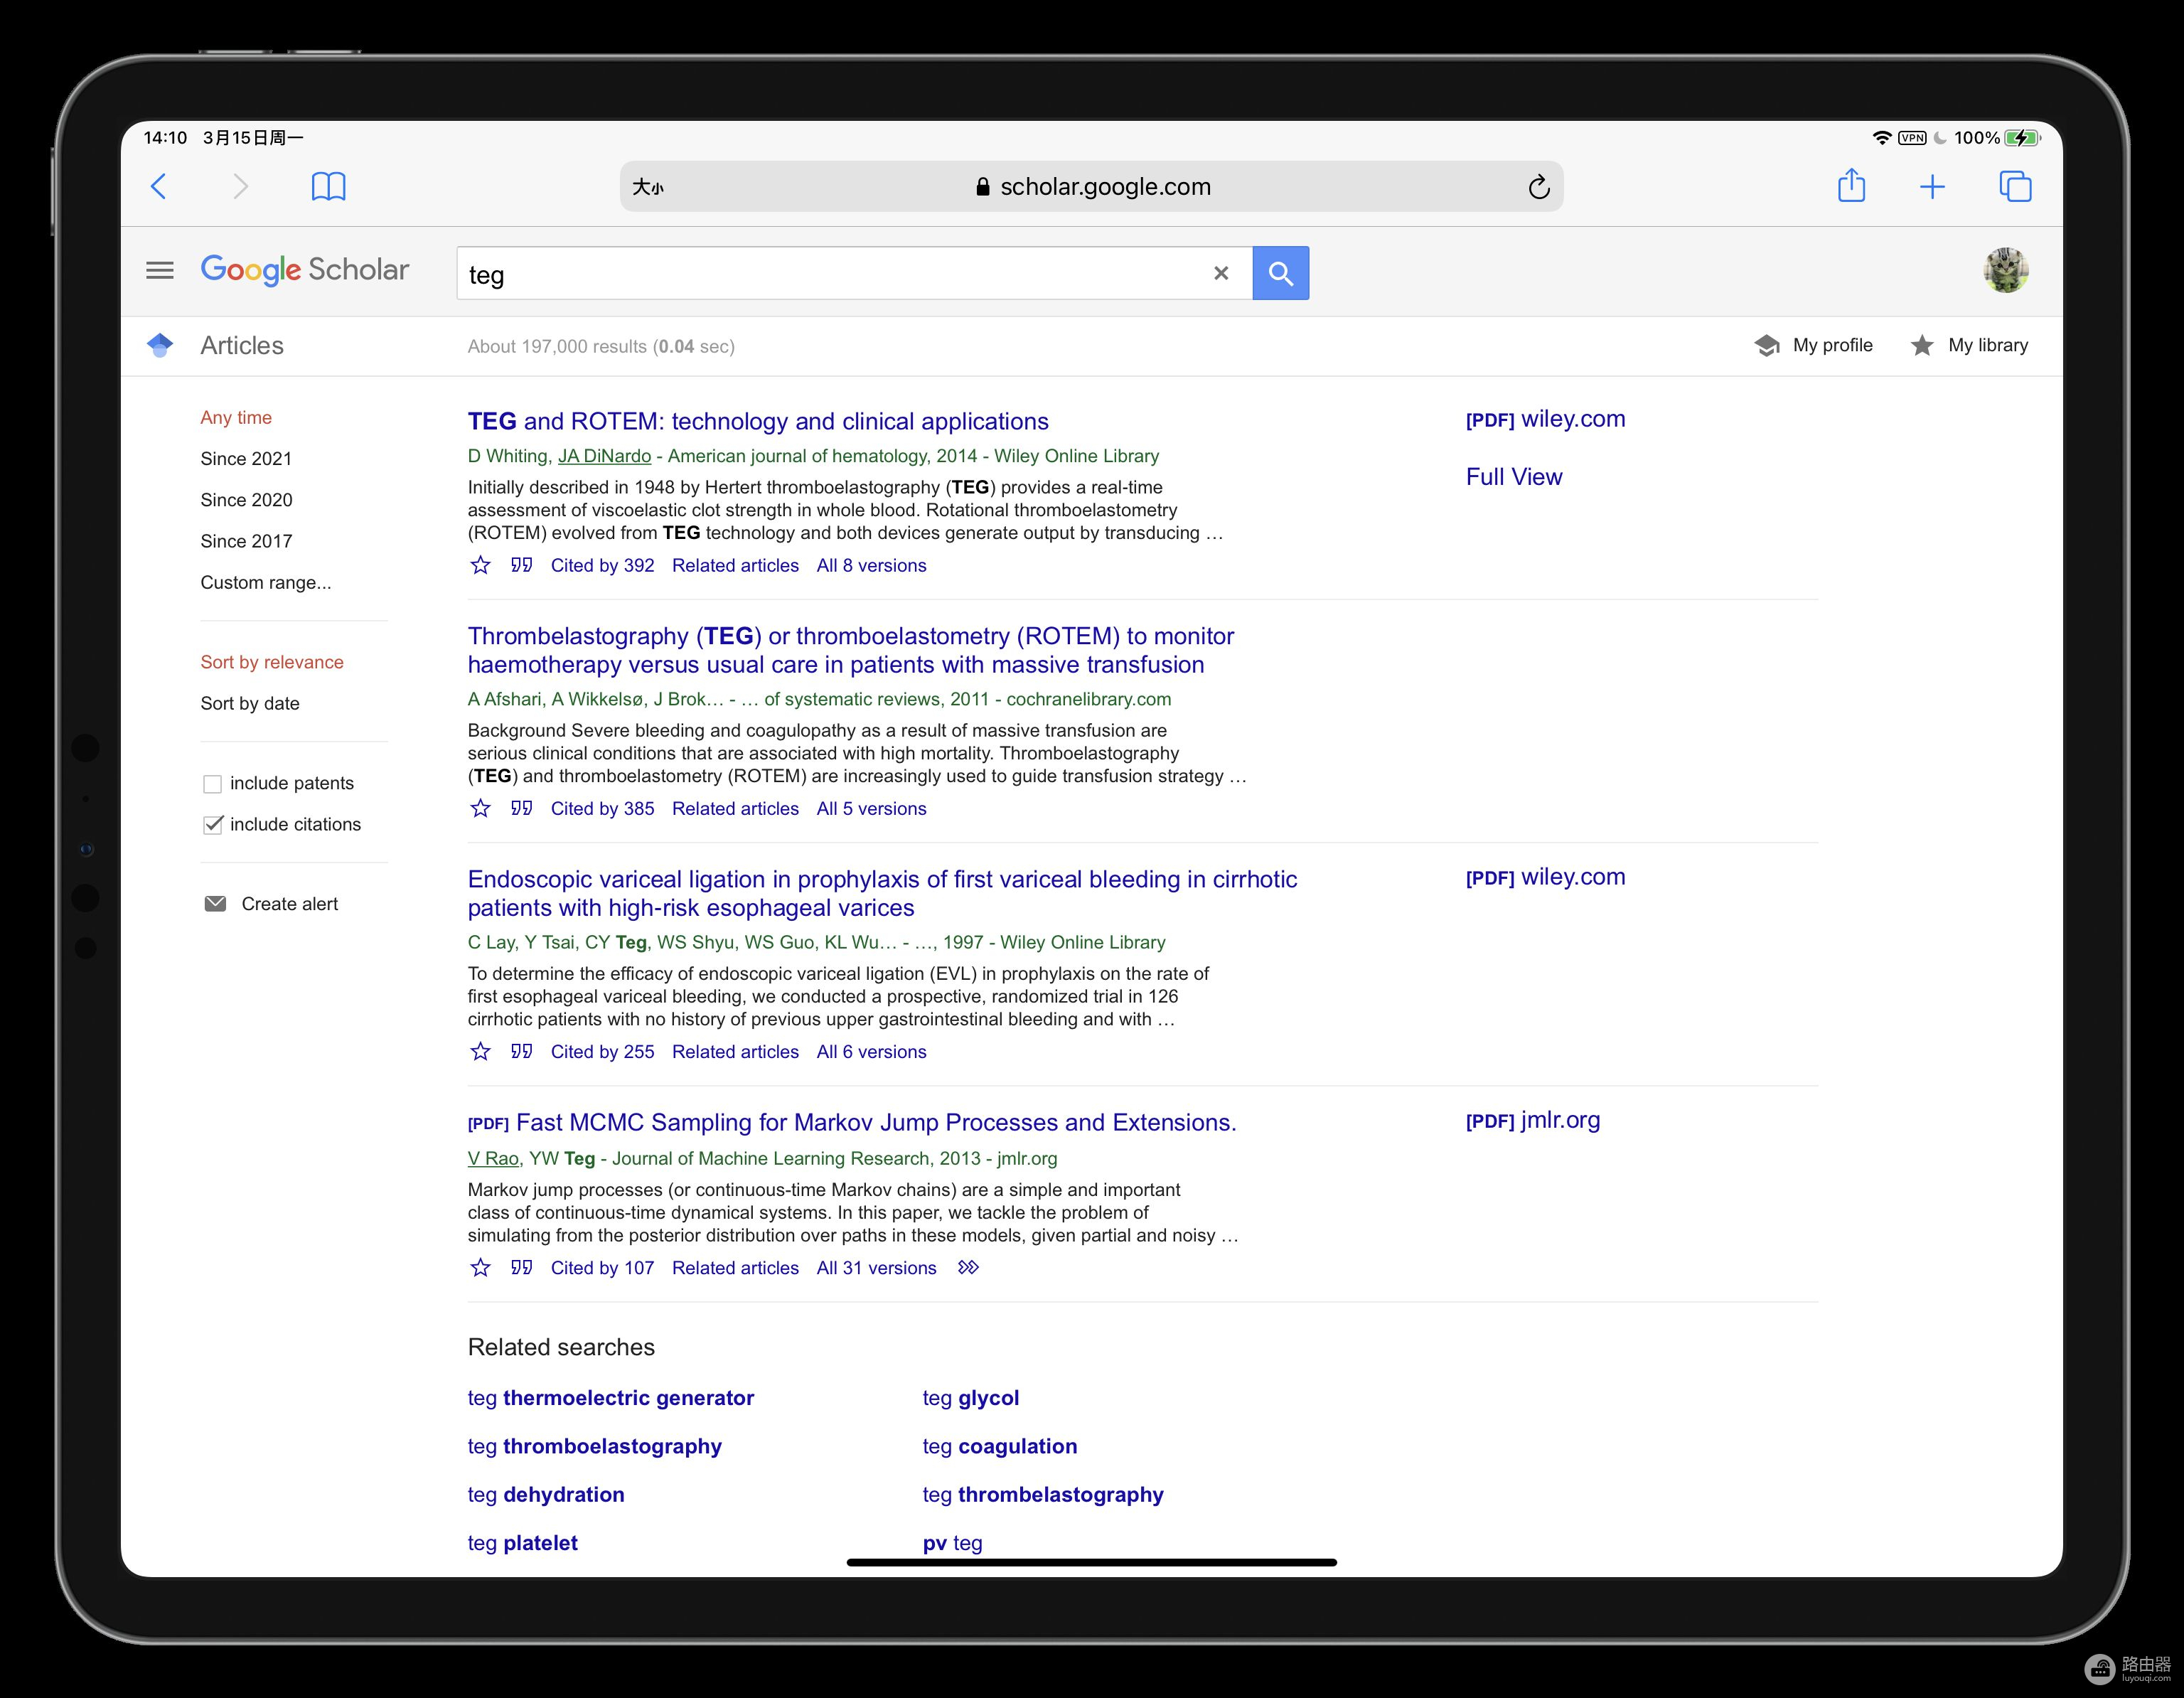Show Safari tab overview icon
The width and height of the screenshot is (2184, 1698).
click(2014, 186)
